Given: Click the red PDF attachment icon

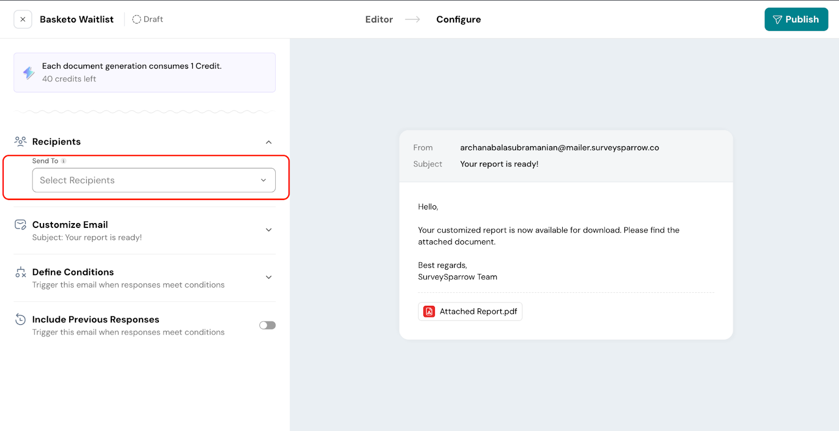Looking at the screenshot, I should tap(429, 312).
